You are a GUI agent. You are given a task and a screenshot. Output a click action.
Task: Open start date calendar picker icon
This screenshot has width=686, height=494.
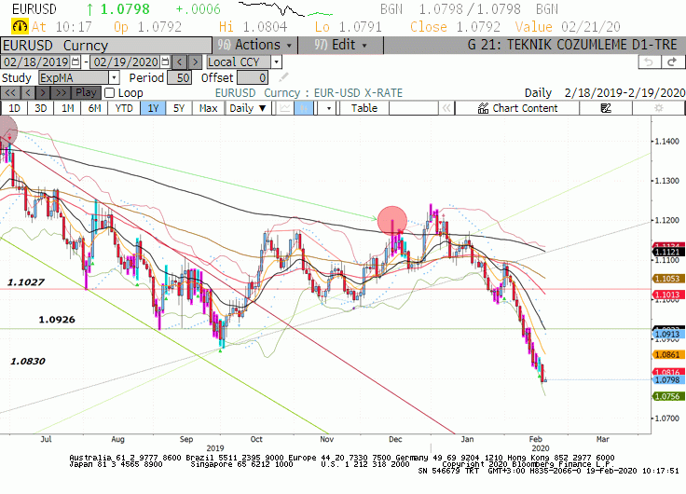click(75, 62)
